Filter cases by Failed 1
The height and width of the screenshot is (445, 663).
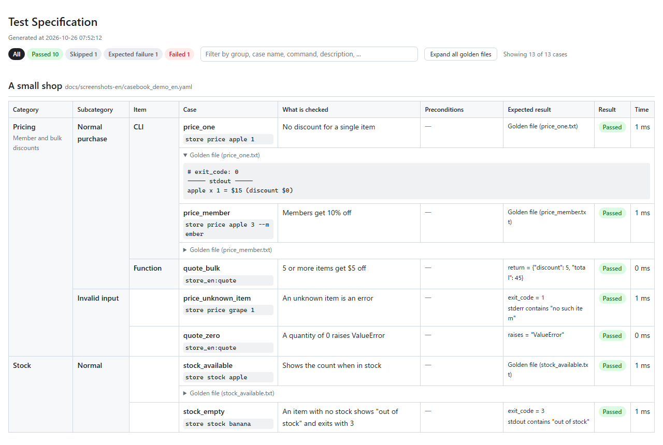click(179, 54)
